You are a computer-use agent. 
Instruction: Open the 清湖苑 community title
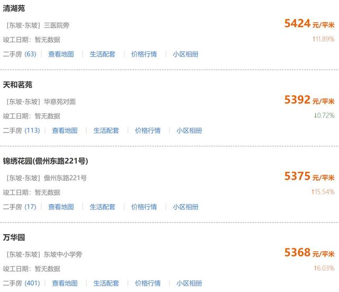tap(14, 8)
